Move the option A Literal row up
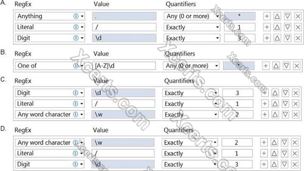This screenshot has height=171, width=304. pyautogui.click(x=277, y=27)
